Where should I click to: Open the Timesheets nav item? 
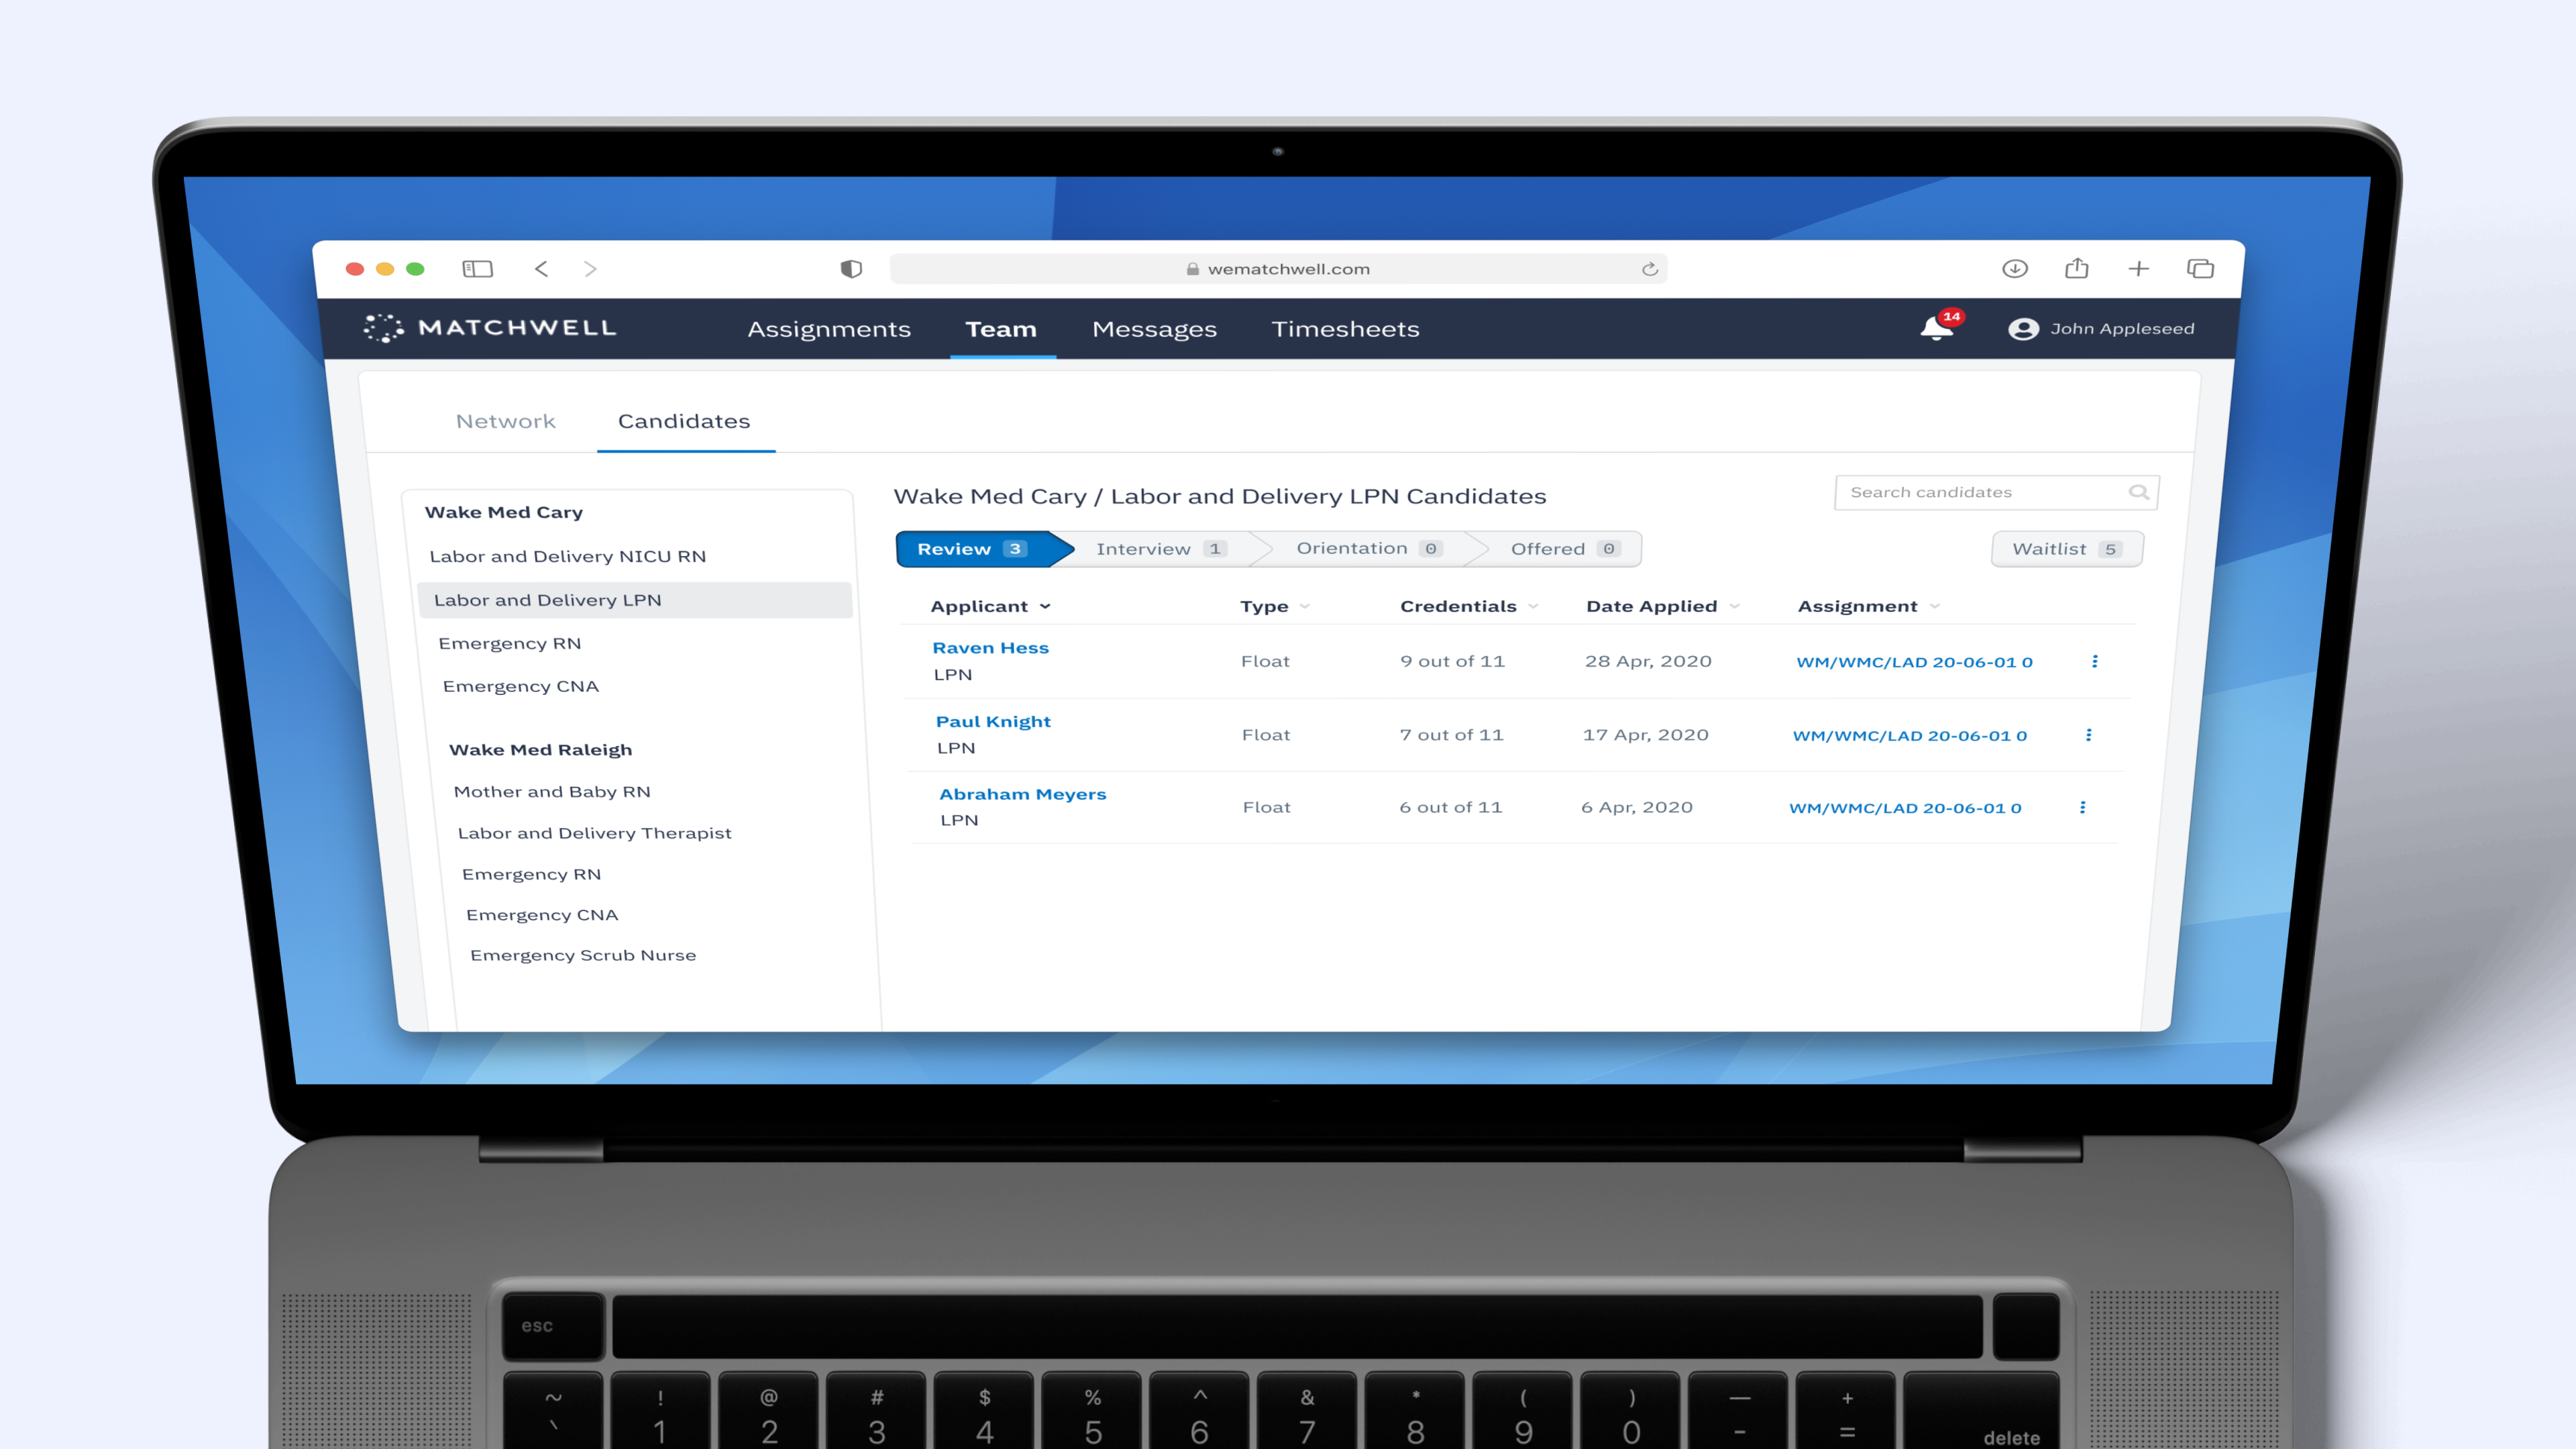tap(1345, 329)
